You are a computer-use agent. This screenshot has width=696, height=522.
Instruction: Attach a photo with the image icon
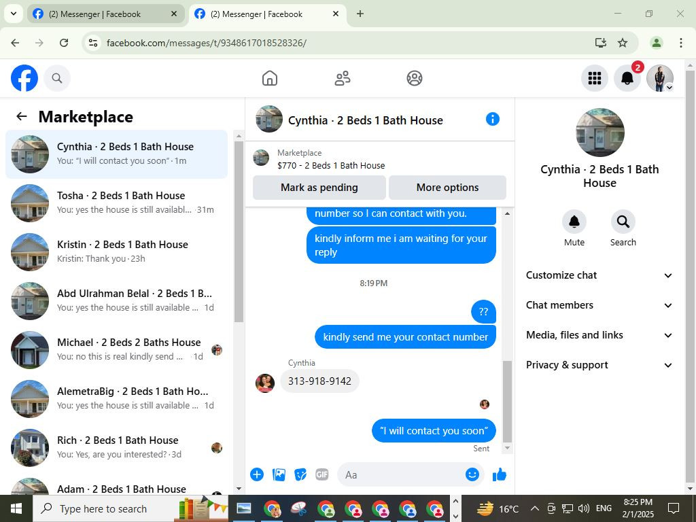(279, 474)
